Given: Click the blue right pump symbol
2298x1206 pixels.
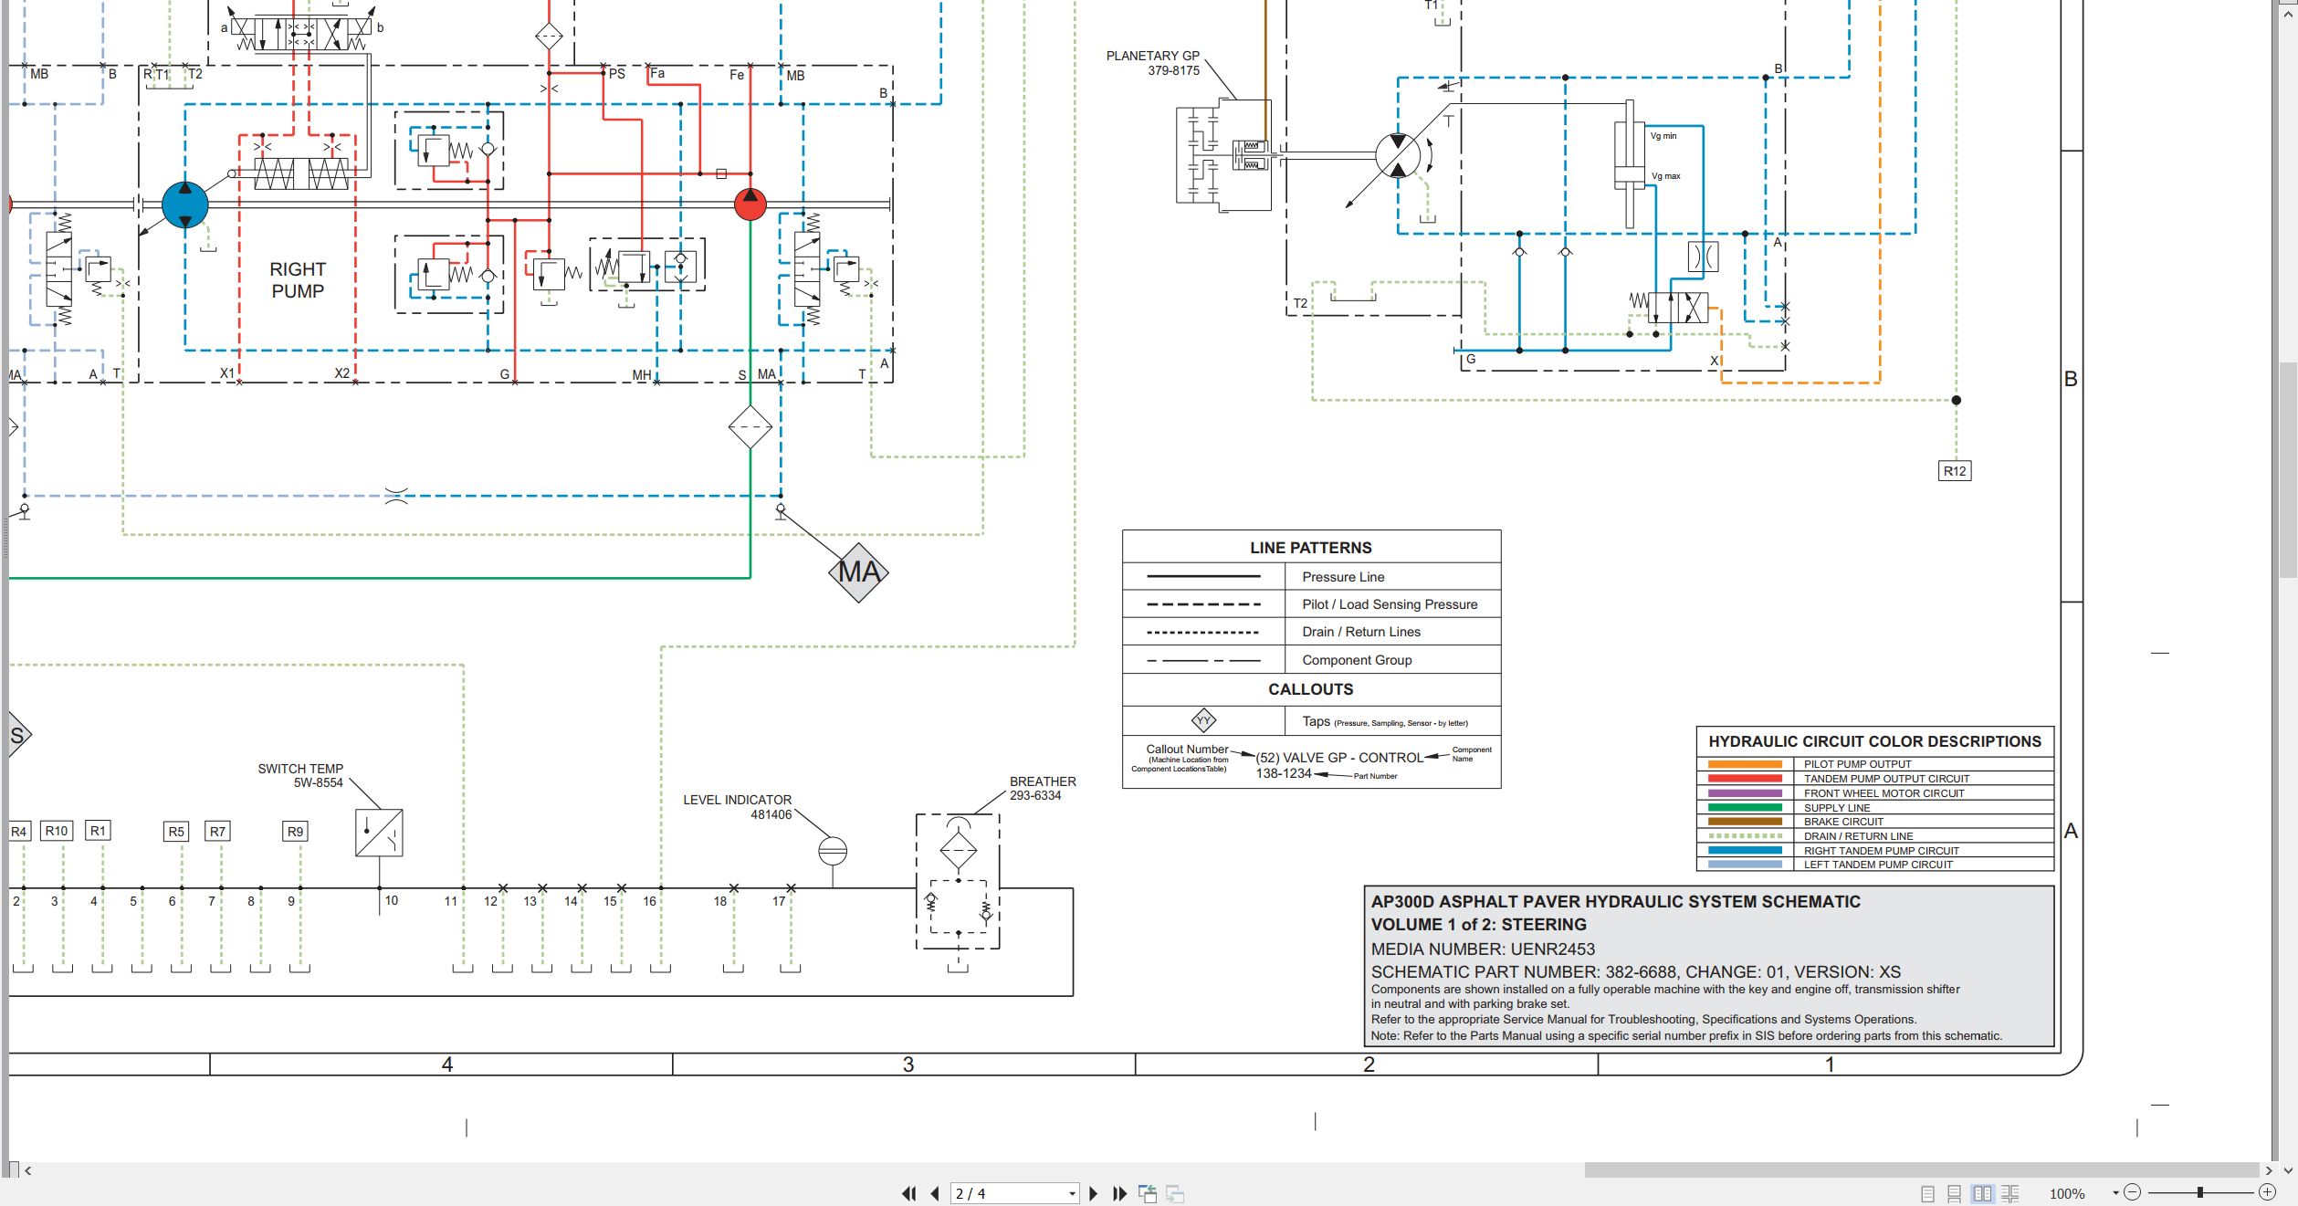Looking at the screenshot, I should 185,204.
